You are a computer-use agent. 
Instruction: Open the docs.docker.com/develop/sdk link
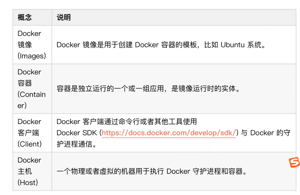(169, 133)
